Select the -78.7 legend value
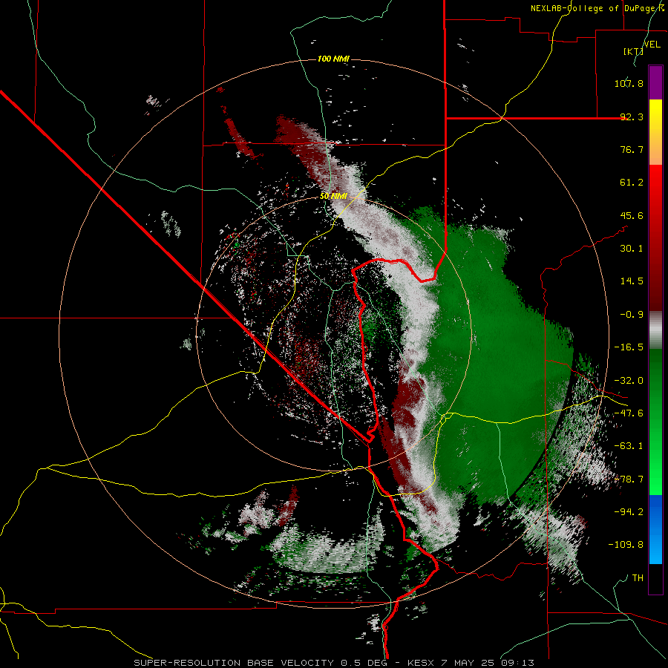This screenshot has width=668, height=668. click(x=629, y=479)
